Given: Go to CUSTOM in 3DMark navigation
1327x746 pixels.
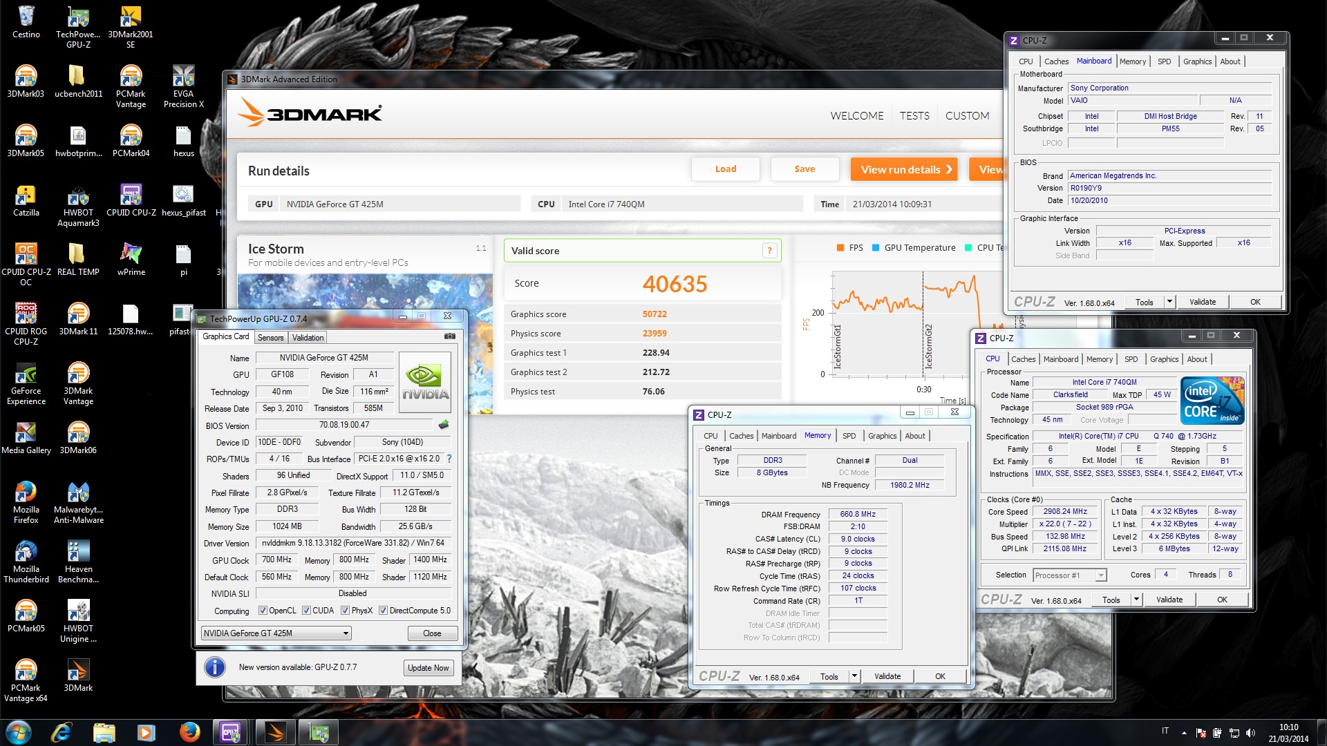Looking at the screenshot, I should point(967,116).
